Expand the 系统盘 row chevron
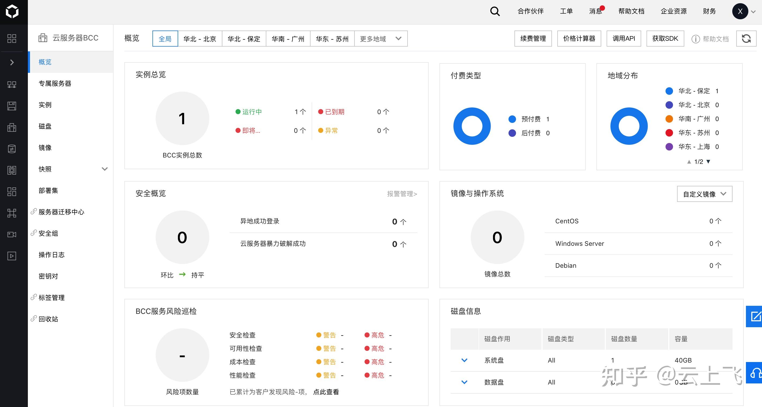This screenshot has width=762, height=407. [464, 360]
